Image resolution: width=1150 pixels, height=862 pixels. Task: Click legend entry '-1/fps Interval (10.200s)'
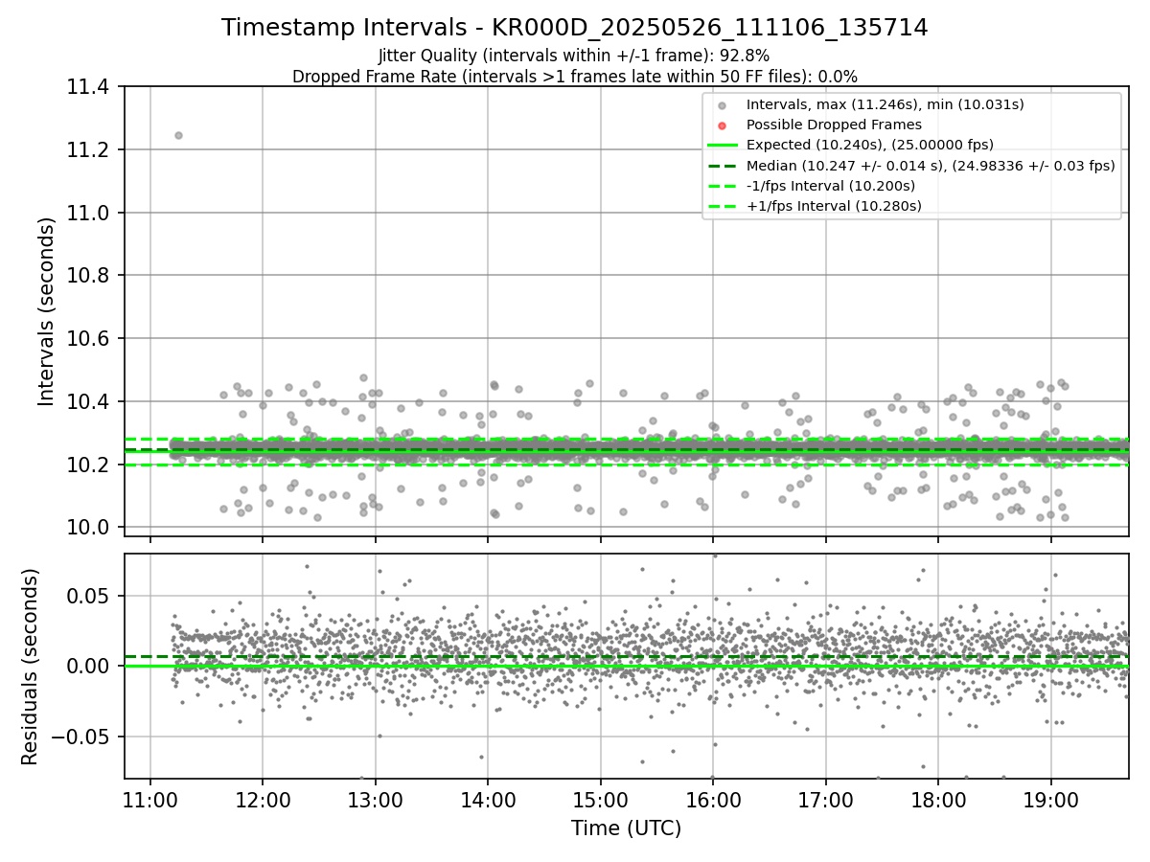[x=831, y=186]
